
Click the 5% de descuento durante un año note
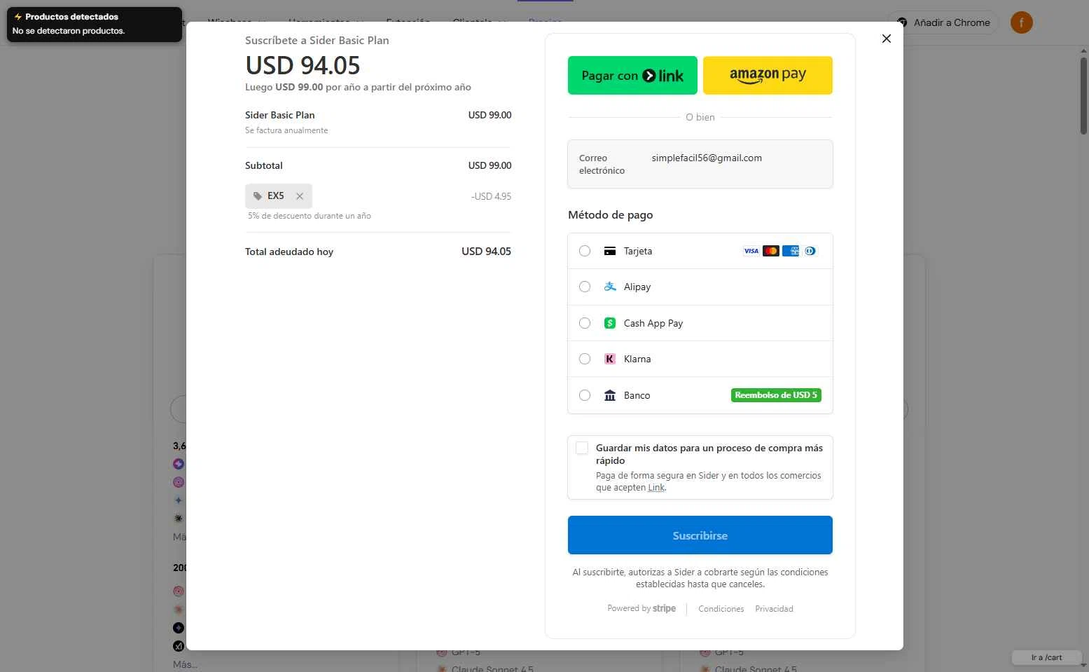tap(310, 216)
